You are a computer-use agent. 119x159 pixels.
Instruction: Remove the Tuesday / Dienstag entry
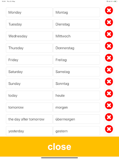tap(109, 22)
